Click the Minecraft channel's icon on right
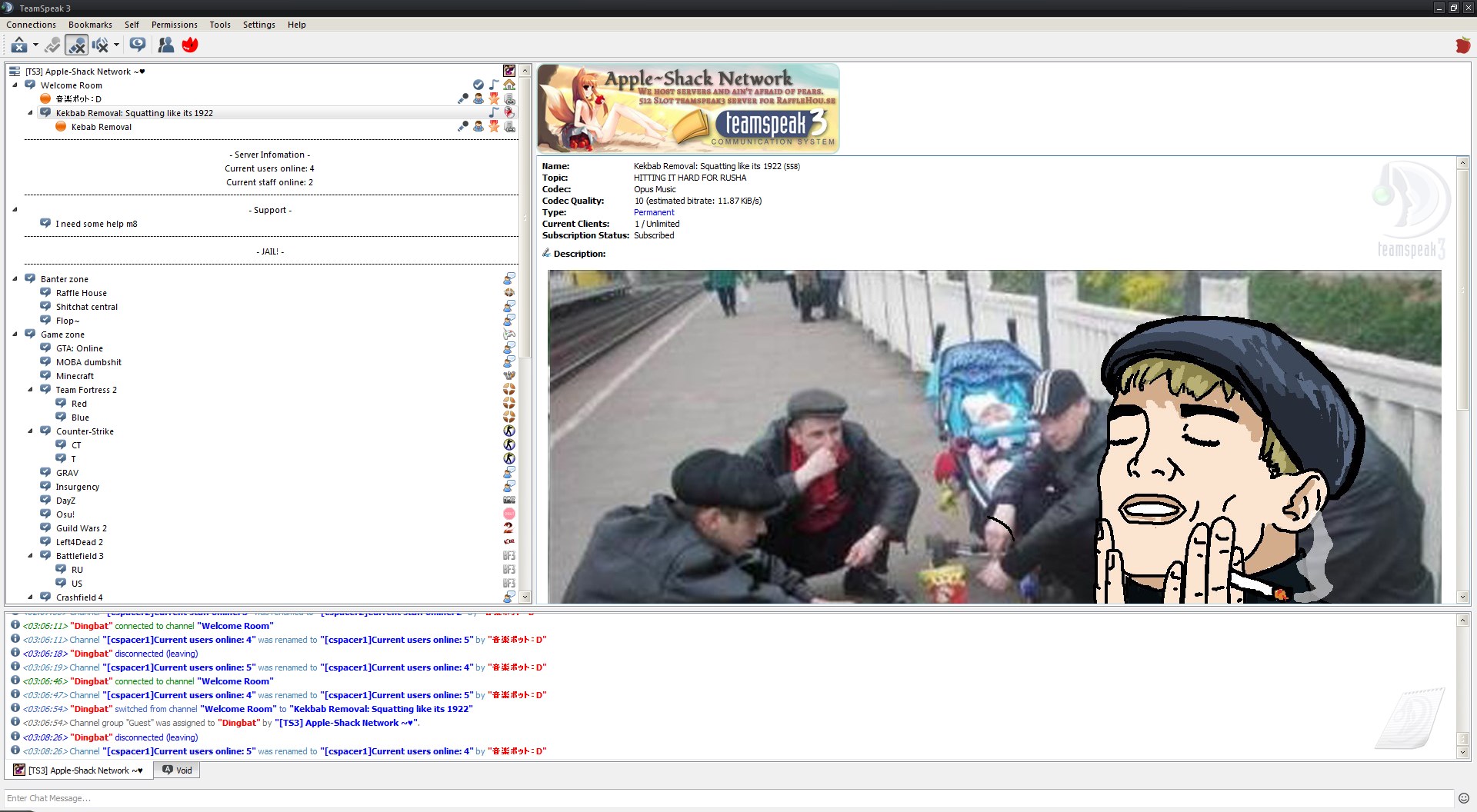 coord(509,375)
